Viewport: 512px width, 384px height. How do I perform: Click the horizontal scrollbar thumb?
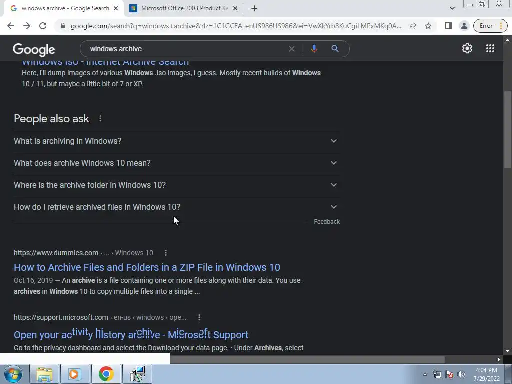point(307,359)
